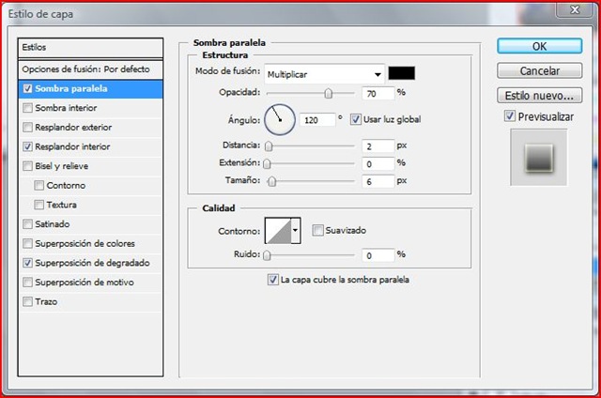Open Superposición de colores settings label
This screenshot has width=601, height=398.
coord(85,244)
